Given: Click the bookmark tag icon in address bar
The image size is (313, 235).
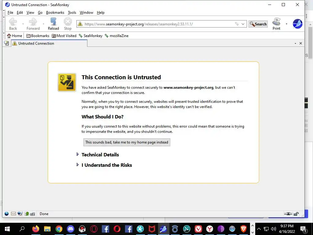Looking at the screenshot, I should coord(237,24).
